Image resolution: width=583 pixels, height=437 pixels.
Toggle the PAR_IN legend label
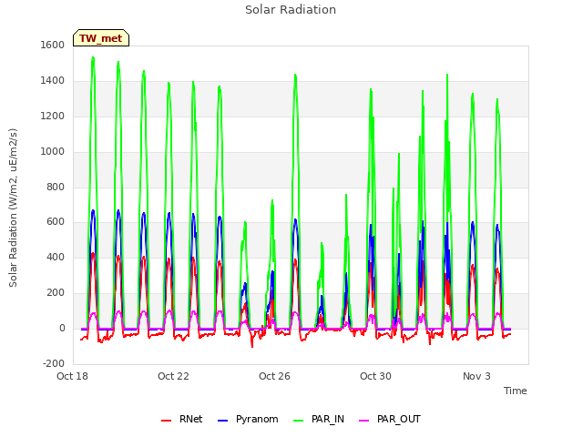[328, 419]
